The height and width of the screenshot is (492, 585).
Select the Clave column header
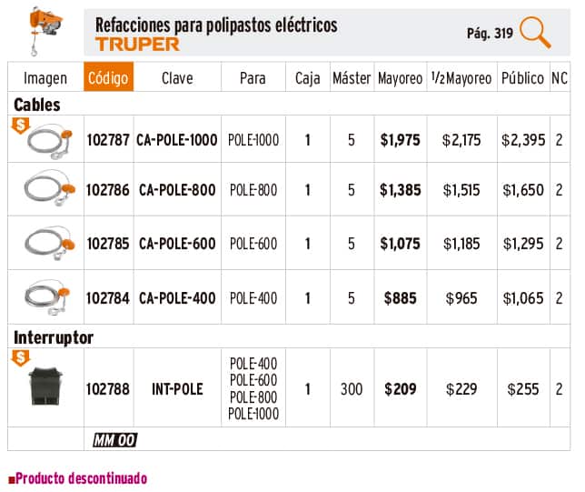pos(177,79)
